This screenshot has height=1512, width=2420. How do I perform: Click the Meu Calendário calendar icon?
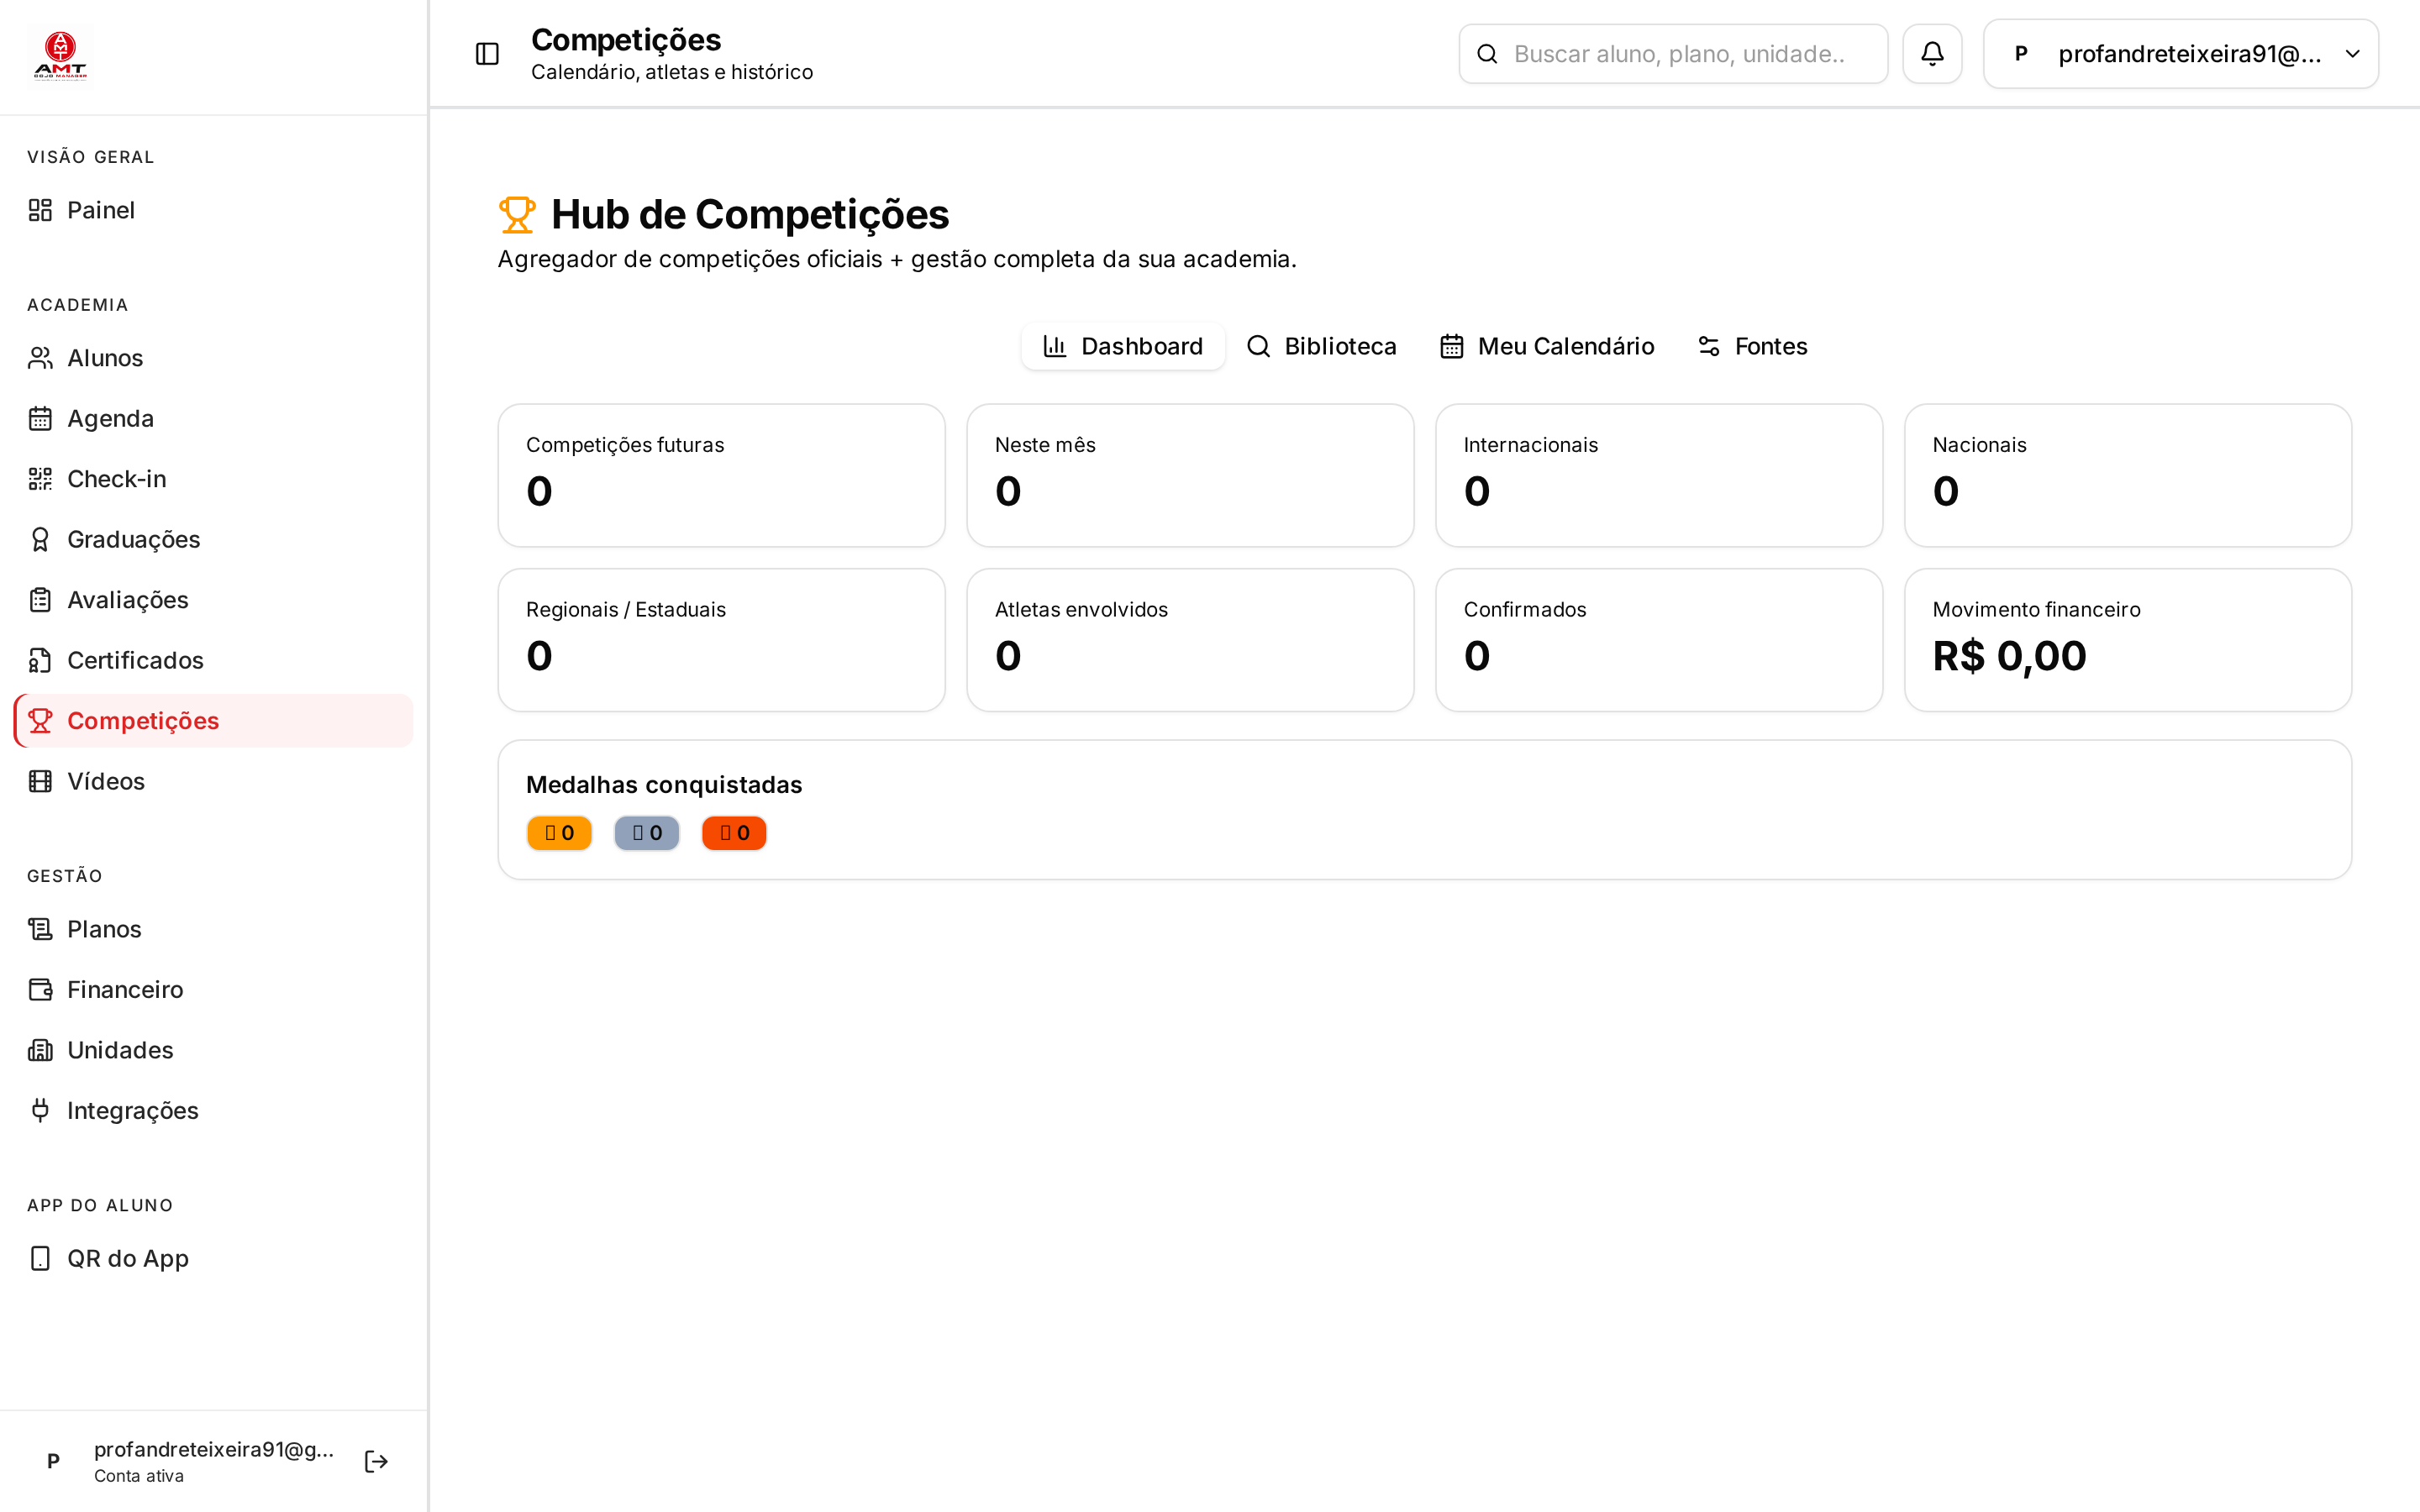tap(1451, 346)
